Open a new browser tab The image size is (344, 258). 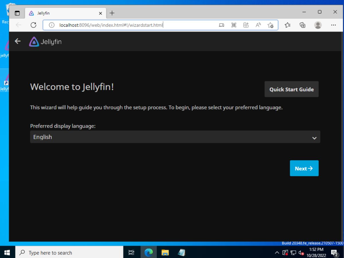(112, 13)
